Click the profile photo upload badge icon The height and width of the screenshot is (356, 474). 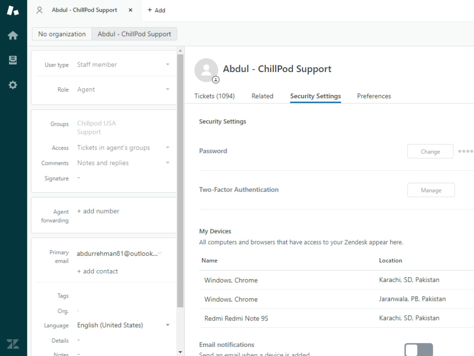[x=216, y=80]
